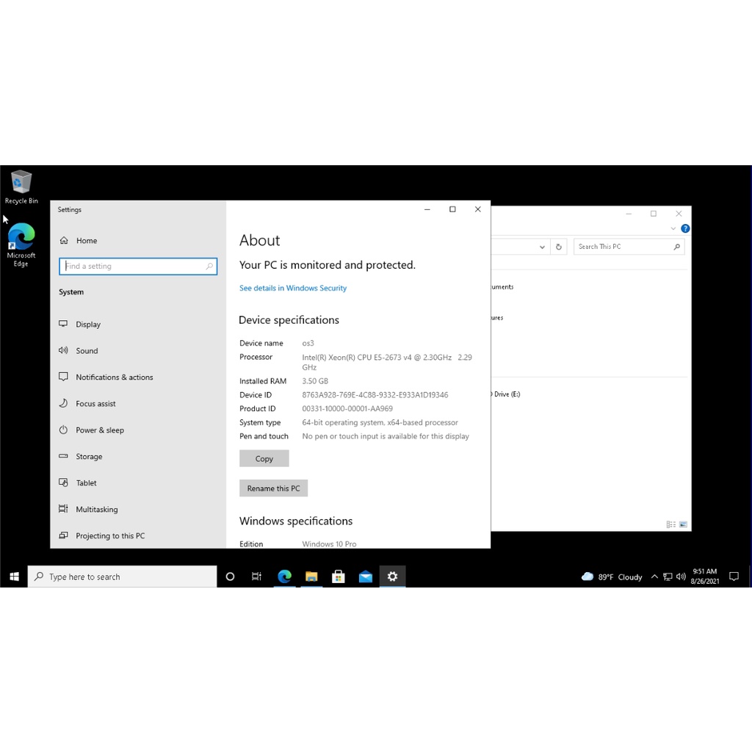Click the taskbar Type here to search box
The height and width of the screenshot is (752, 752).
point(123,576)
